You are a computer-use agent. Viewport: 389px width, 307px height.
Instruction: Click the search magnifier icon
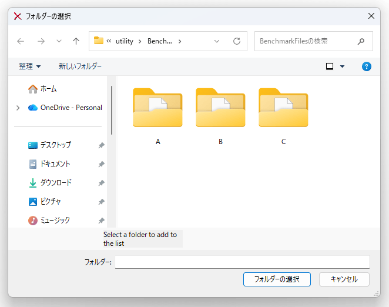[x=361, y=41]
